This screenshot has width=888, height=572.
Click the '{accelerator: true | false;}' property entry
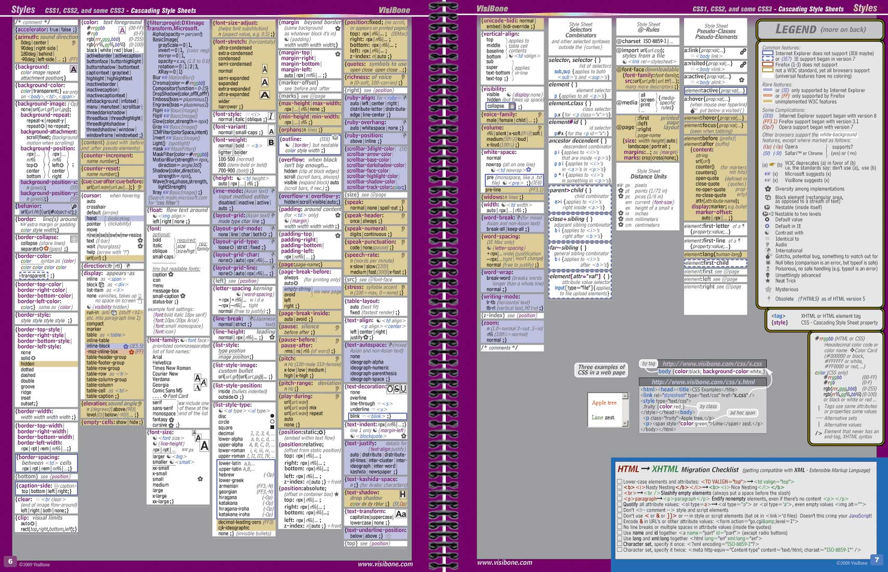(46, 30)
